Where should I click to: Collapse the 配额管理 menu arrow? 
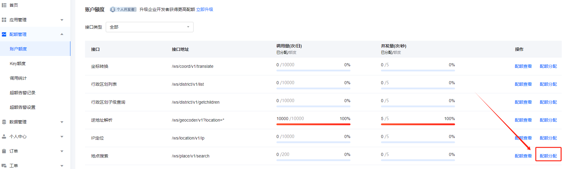pyautogui.click(x=62, y=34)
